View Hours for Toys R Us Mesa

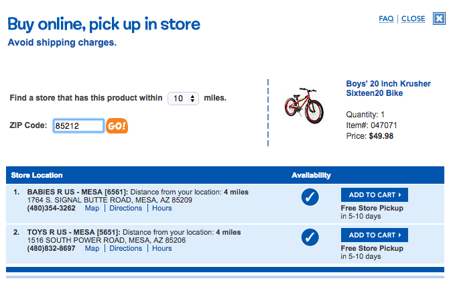click(162, 249)
